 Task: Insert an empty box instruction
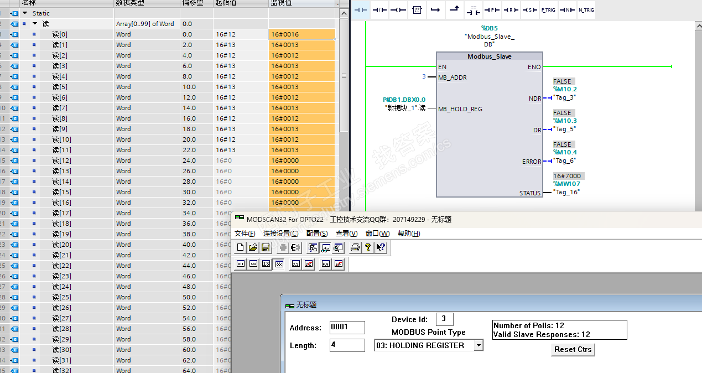[417, 10]
